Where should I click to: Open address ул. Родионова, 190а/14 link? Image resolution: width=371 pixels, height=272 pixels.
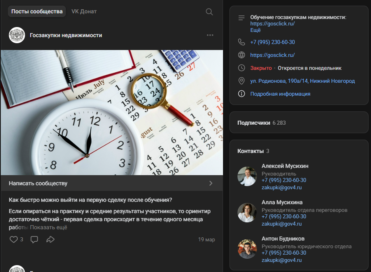pos(302,81)
